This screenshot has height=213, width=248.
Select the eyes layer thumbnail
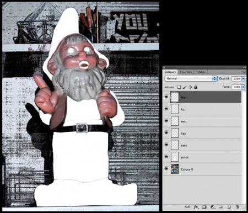pos(175,145)
